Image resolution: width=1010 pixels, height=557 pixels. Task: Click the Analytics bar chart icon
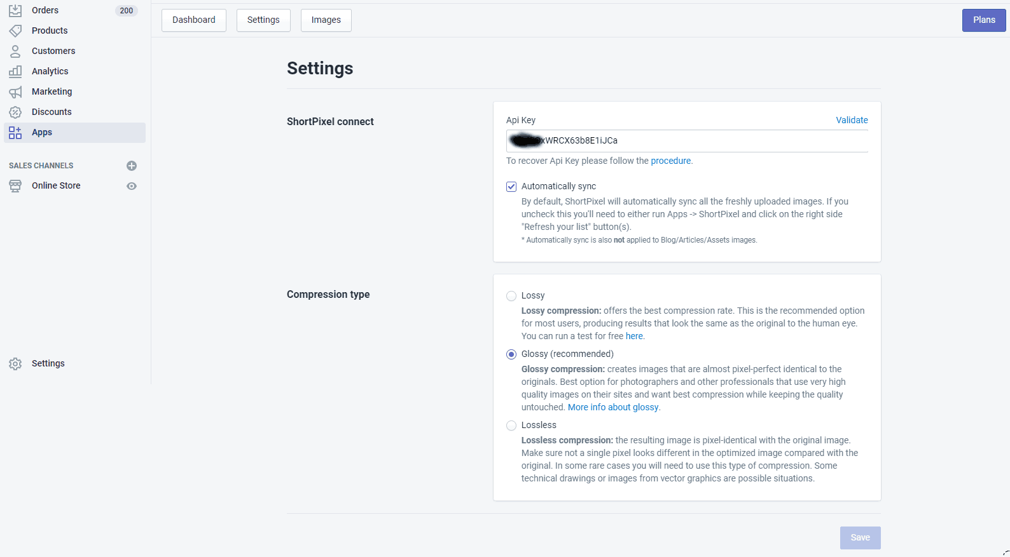coord(15,71)
